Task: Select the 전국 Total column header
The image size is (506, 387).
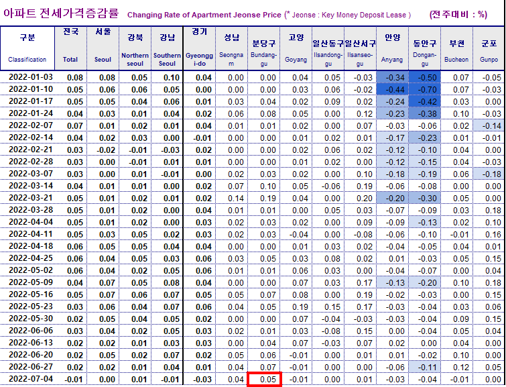Action: coord(70,48)
